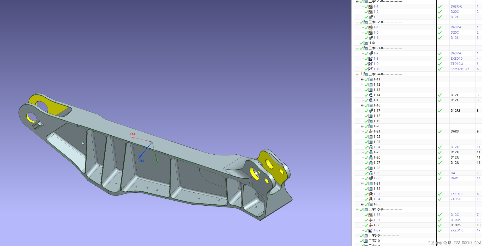482x246 pixels.
Task: Collapse the 工序1-5-0 program group
Action: pos(357,210)
